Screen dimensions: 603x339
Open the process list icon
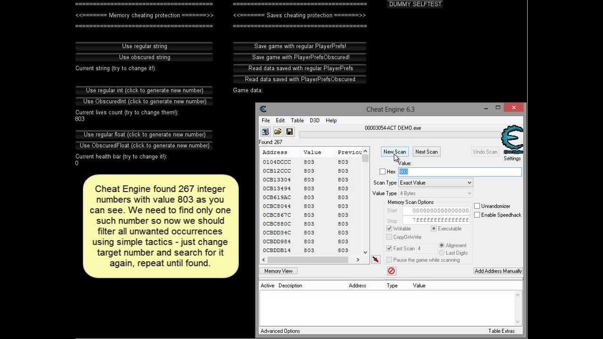[265, 132]
